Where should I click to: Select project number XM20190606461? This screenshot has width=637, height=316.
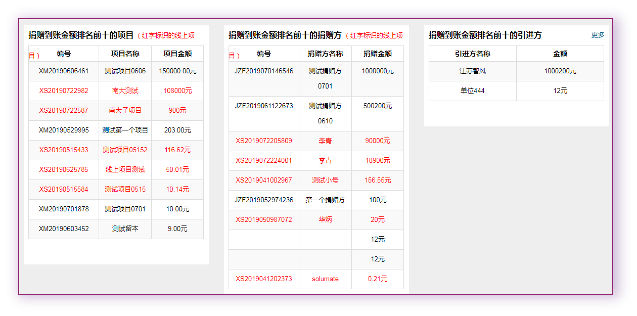64,71
